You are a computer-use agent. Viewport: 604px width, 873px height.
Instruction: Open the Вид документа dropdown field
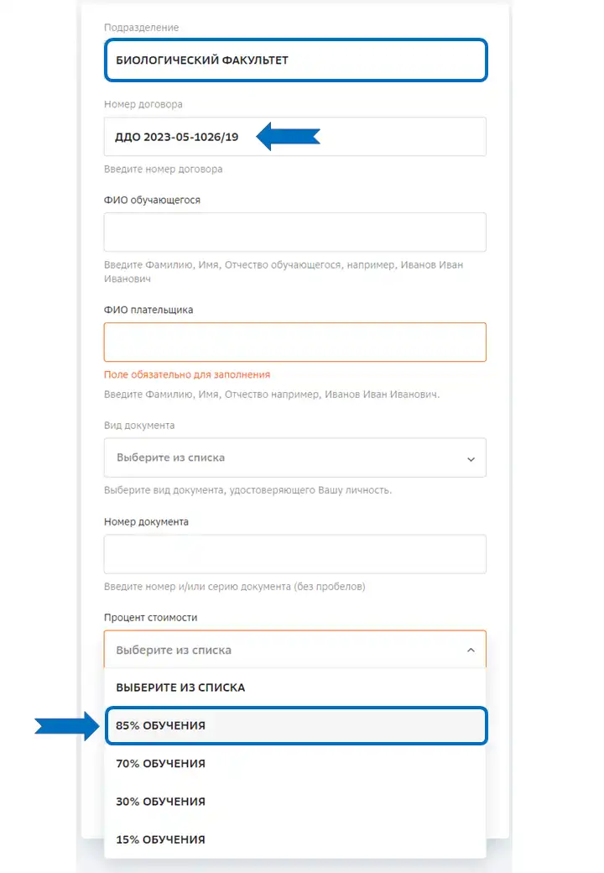pyautogui.click(x=294, y=458)
